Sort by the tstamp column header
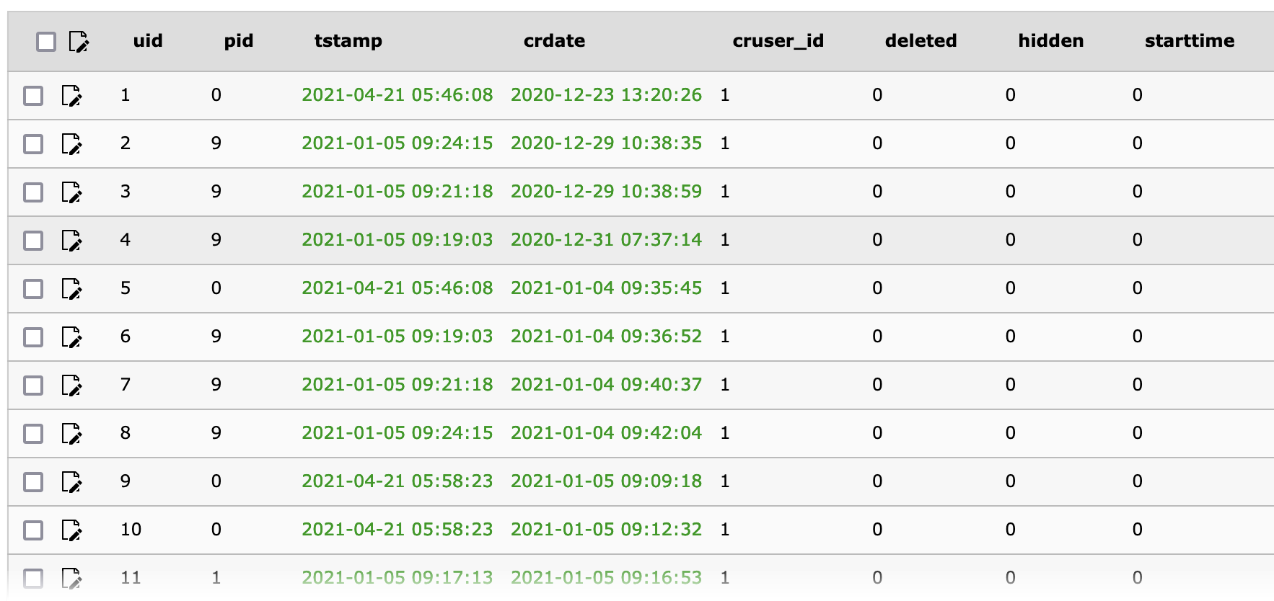The height and width of the screenshot is (601, 1274). pyautogui.click(x=348, y=41)
